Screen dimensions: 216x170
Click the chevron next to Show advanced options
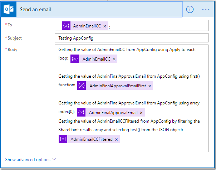[54, 159]
